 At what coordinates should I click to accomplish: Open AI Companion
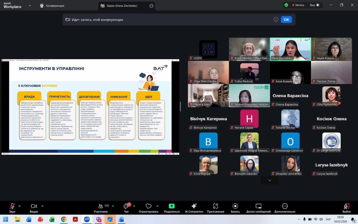point(194,207)
